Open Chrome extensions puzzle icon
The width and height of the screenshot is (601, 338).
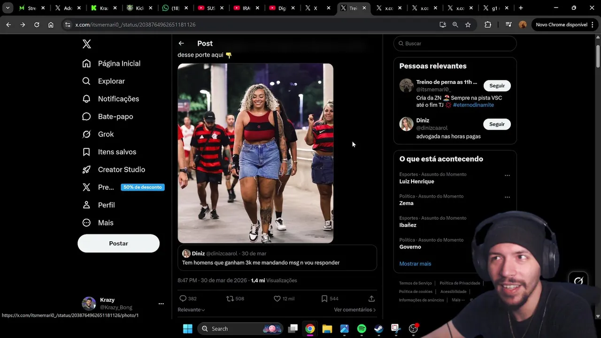click(488, 24)
